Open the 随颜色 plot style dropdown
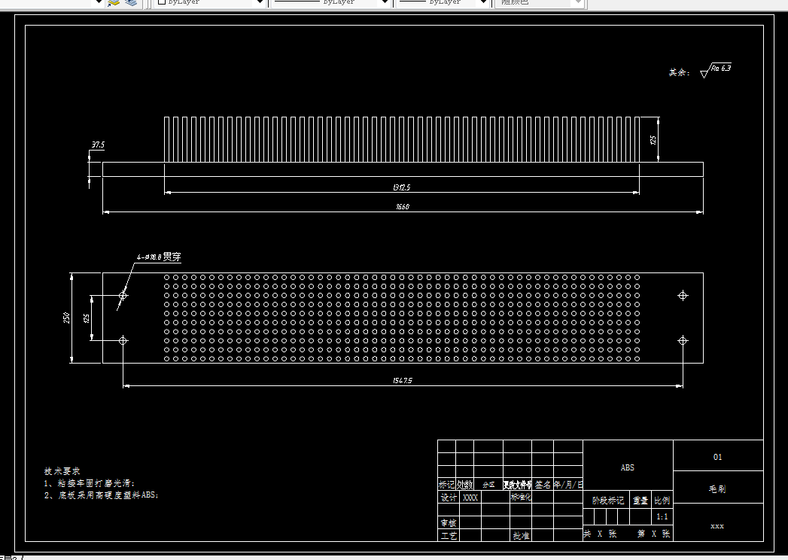Screen dimensions: 788x560 pos(540,2)
